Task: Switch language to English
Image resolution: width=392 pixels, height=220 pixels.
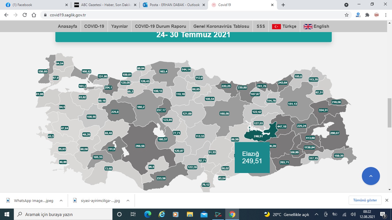Action: (316, 26)
